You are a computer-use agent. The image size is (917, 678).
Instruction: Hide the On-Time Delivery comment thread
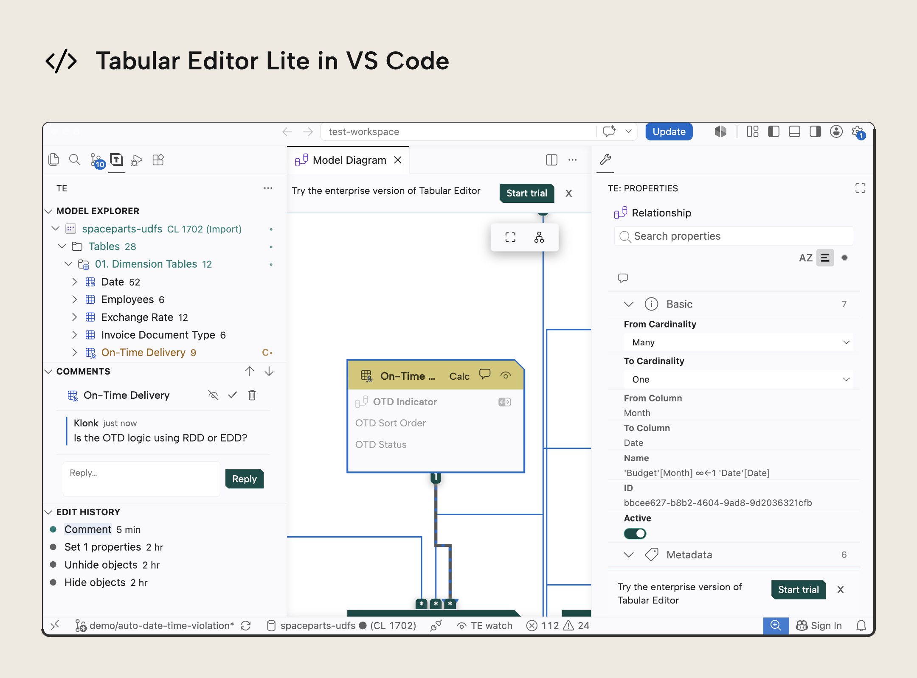pos(213,395)
